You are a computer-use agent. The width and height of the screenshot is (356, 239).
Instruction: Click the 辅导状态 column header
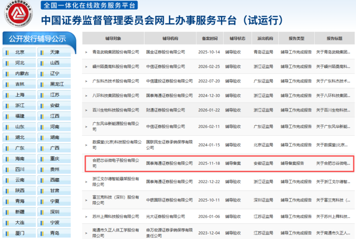(x=237, y=38)
